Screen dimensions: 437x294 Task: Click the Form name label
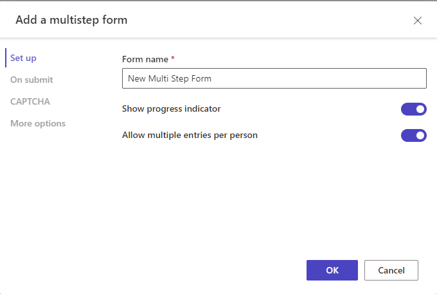(x=145, y=59)
